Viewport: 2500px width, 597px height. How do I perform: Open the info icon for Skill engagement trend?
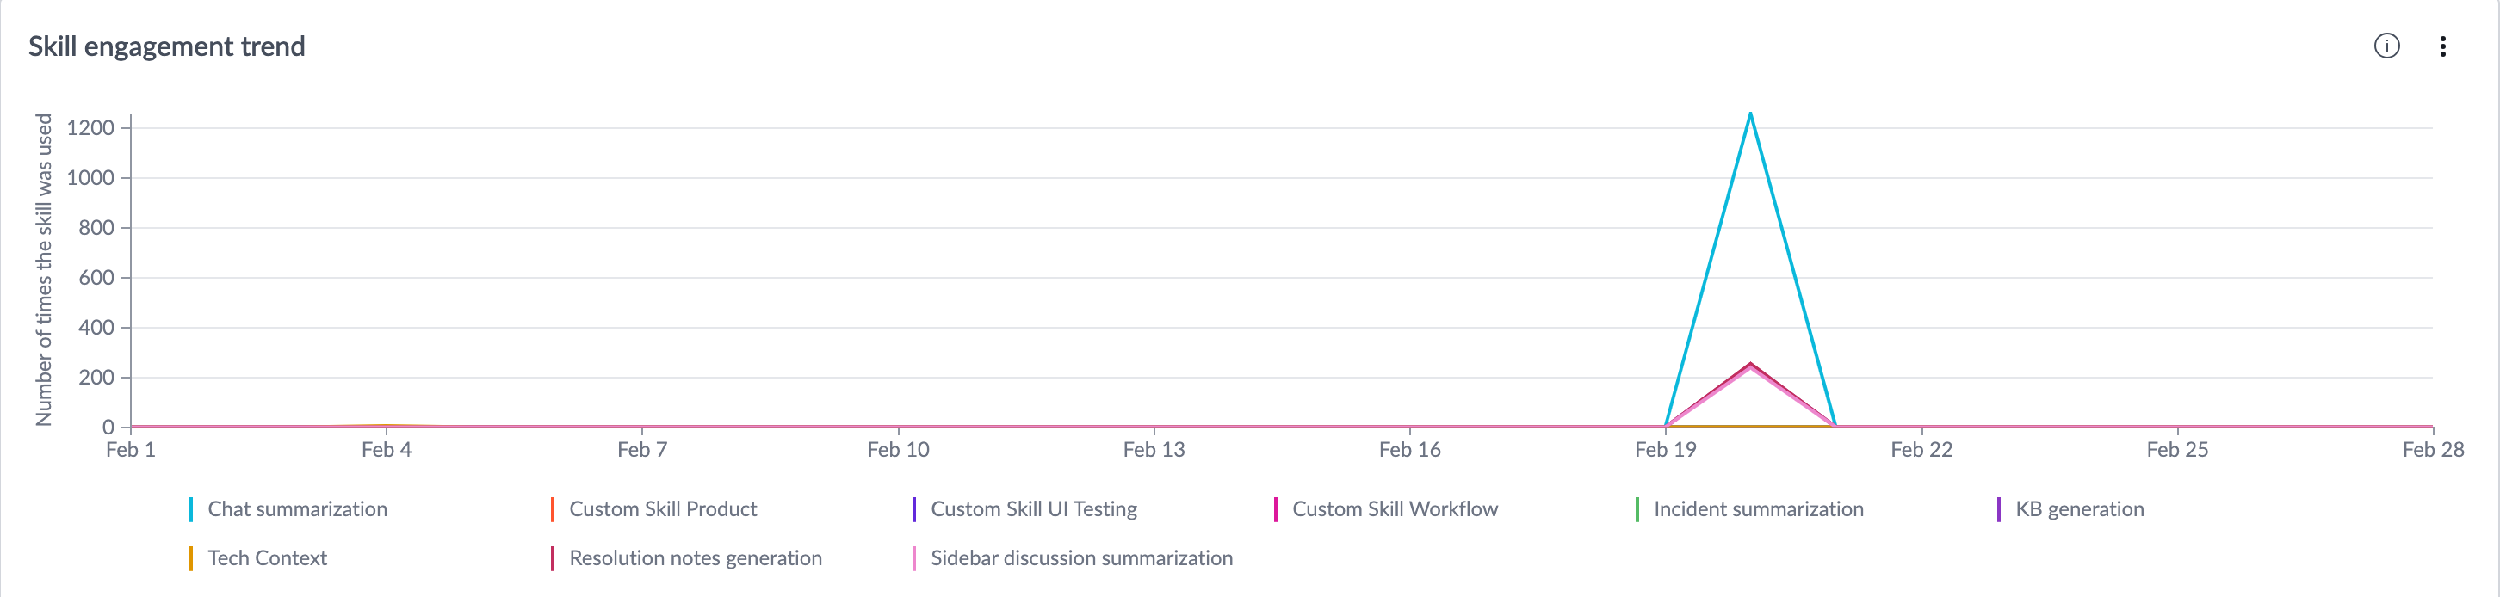(x=2386, y=46)
